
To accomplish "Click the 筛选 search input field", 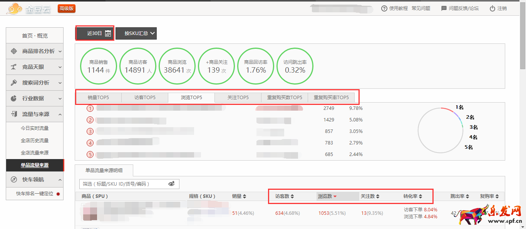I will [x=123, y=184].
